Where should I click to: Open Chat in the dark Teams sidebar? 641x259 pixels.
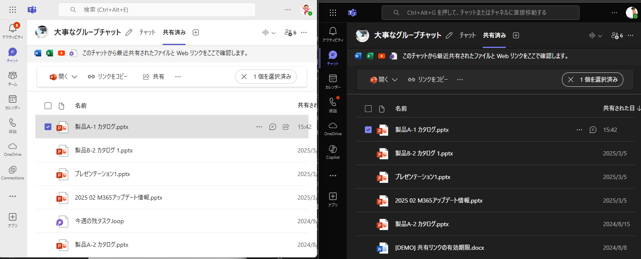(x=333, y=58)
